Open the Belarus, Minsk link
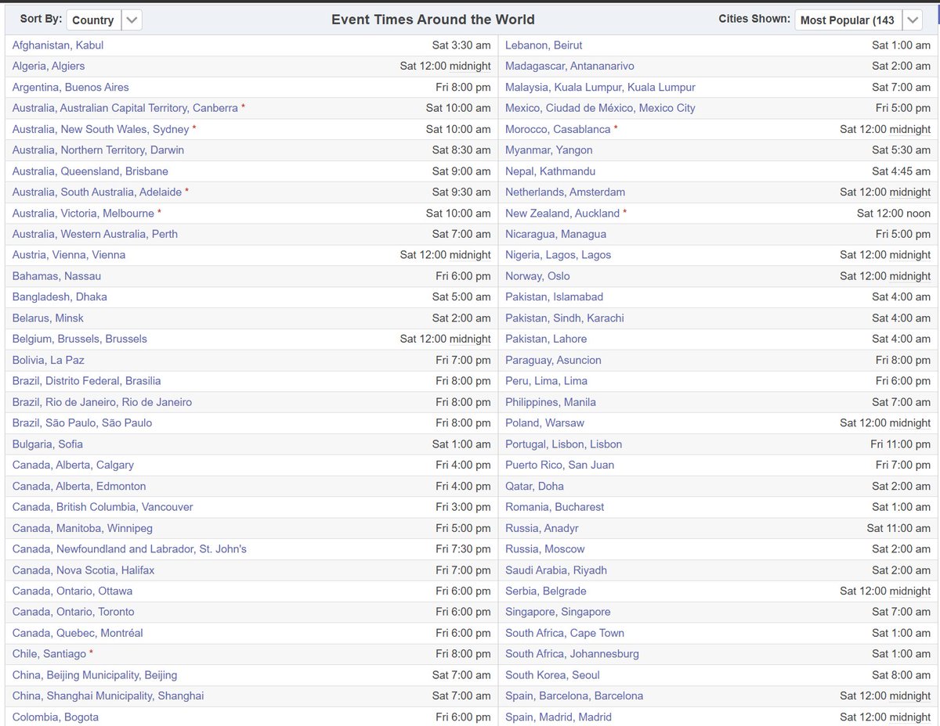 tap(48, 318)
